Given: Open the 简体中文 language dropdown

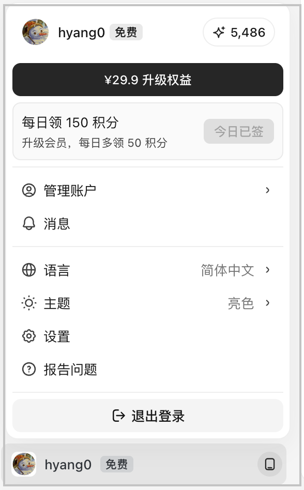Looking at the screenshot, I should pos(235,270).
